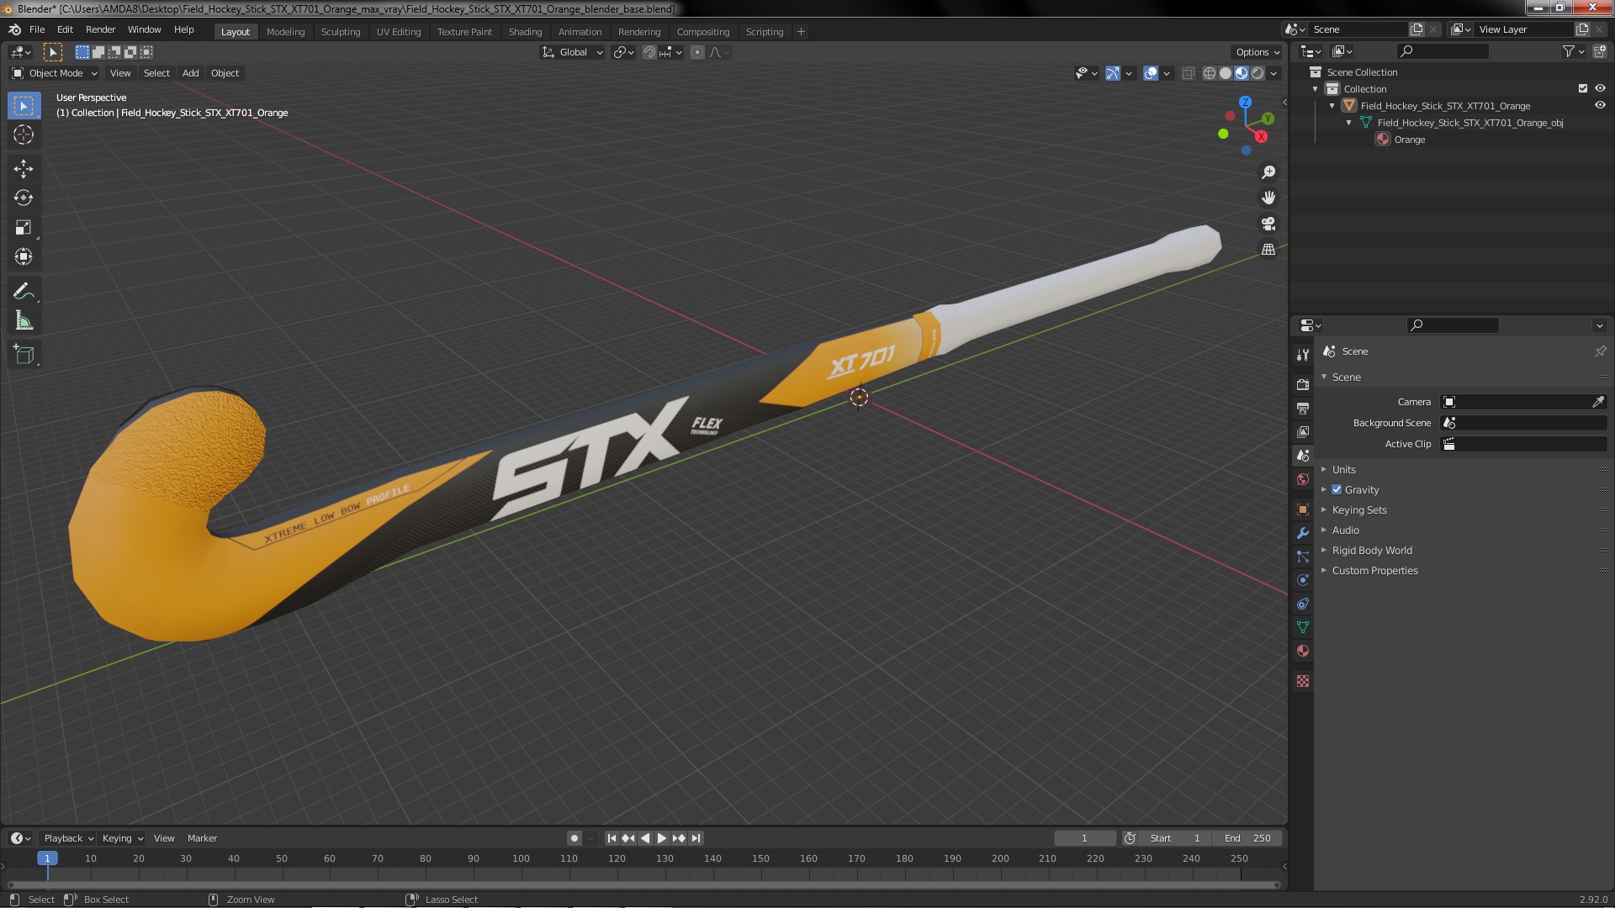The height and width of the screenshot is (908, 1615).
Task: Open the Playback dropdown in timeline
Action: (68, 838)
